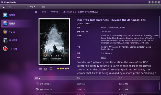Select the TV 녹화 sidebar label
161x95 pixels.
(x=13, y=49)
